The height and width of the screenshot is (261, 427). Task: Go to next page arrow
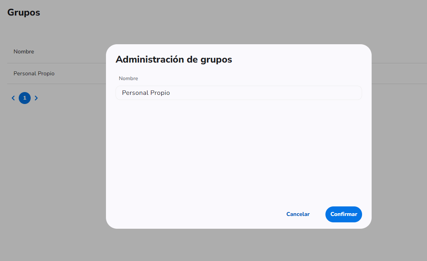(x=36, y=98)
